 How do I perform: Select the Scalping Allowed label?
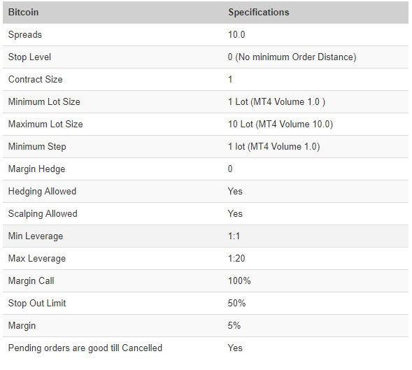[43, 214]
